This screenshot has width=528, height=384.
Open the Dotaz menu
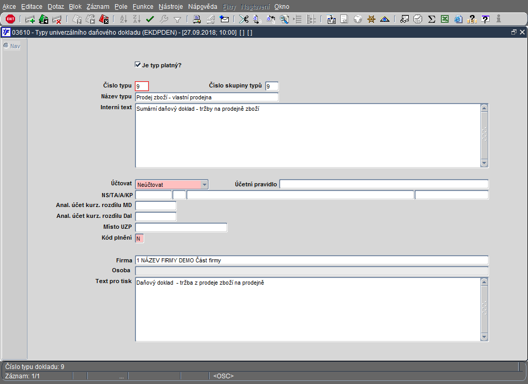click(55, 7)
